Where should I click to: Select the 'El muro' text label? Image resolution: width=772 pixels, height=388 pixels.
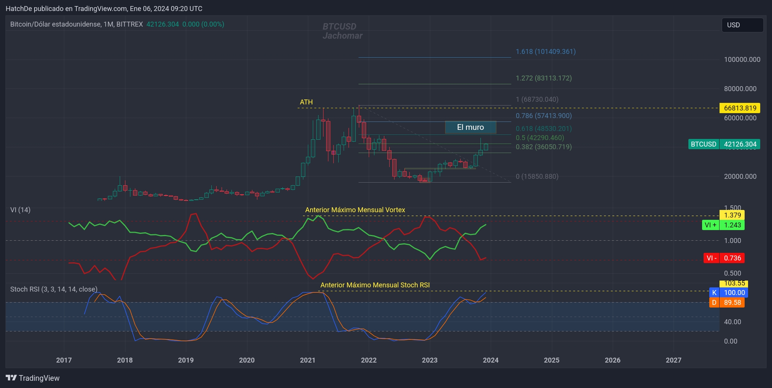tap(471, 127)
